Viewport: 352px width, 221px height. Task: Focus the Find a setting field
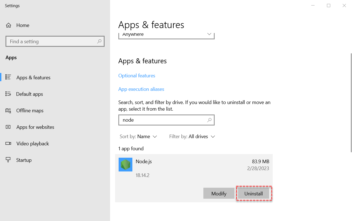click(55, 41)
